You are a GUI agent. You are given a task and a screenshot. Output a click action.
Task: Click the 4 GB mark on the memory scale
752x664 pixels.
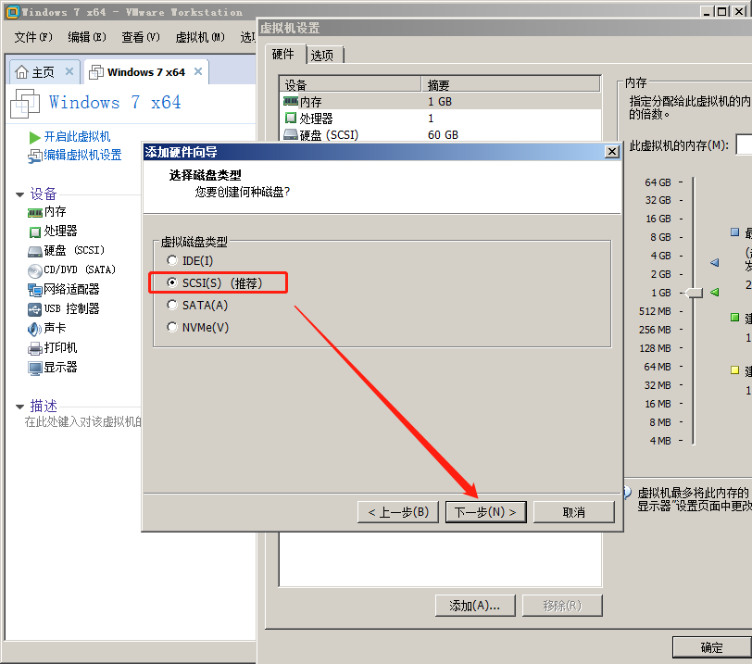[x=661, y=256]
